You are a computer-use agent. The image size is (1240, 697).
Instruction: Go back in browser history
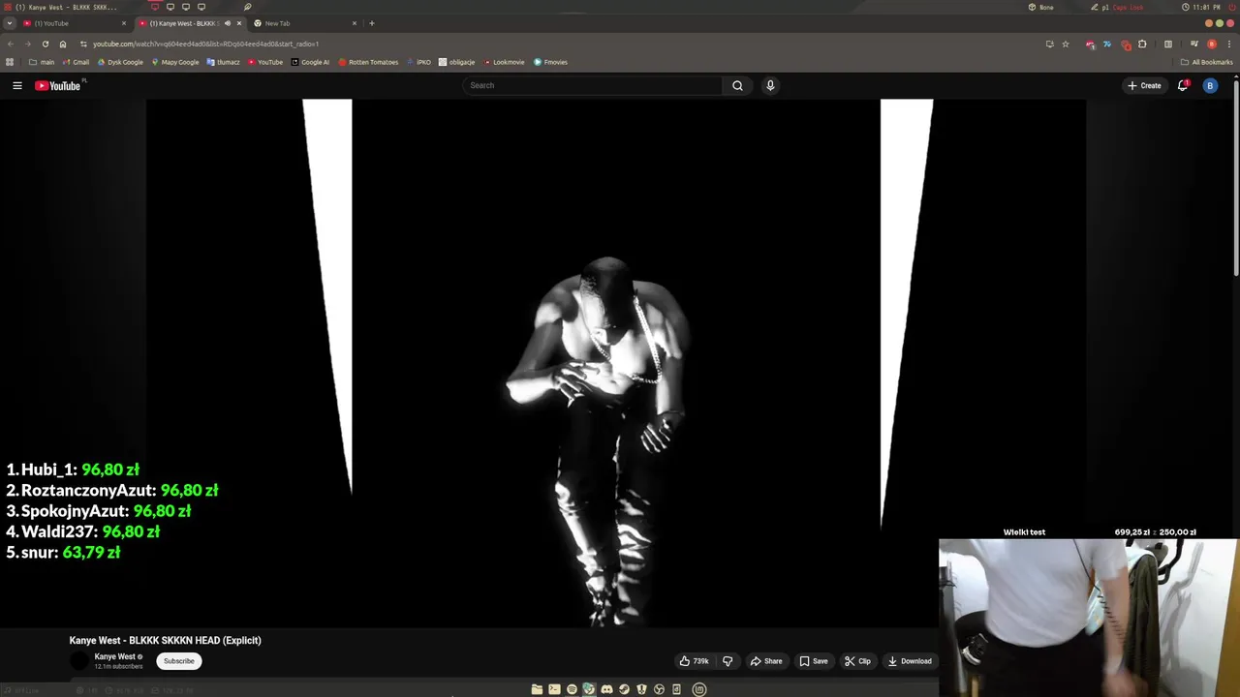click(11, 44)
